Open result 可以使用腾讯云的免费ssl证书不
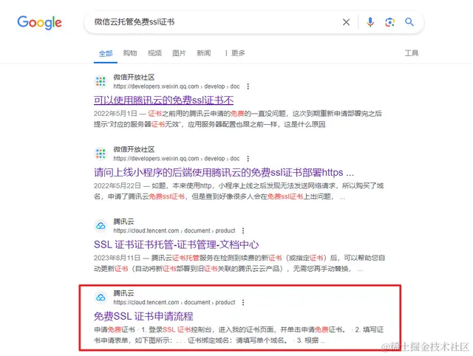Screen dimensions: 473x356 (164, 100)
